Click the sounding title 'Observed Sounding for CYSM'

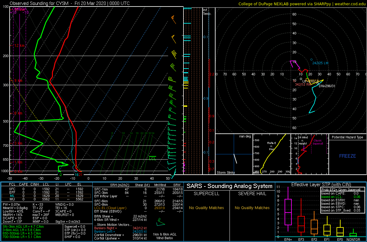(x=38, y=3)
